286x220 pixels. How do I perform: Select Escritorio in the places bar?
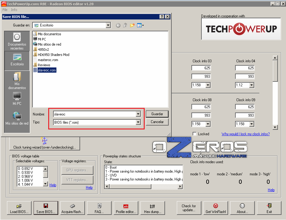click(17, 60)
